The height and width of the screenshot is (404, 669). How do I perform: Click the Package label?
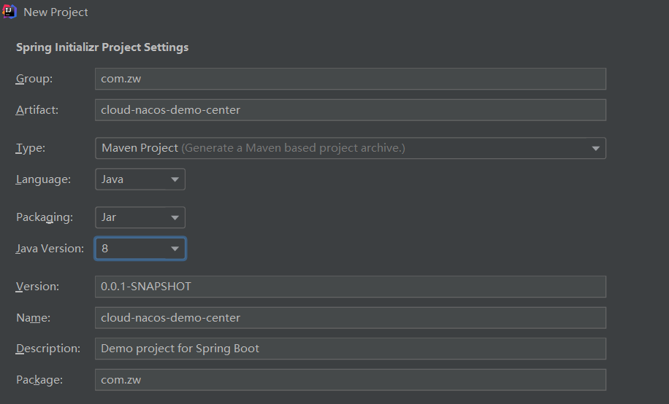pos(39,380)
